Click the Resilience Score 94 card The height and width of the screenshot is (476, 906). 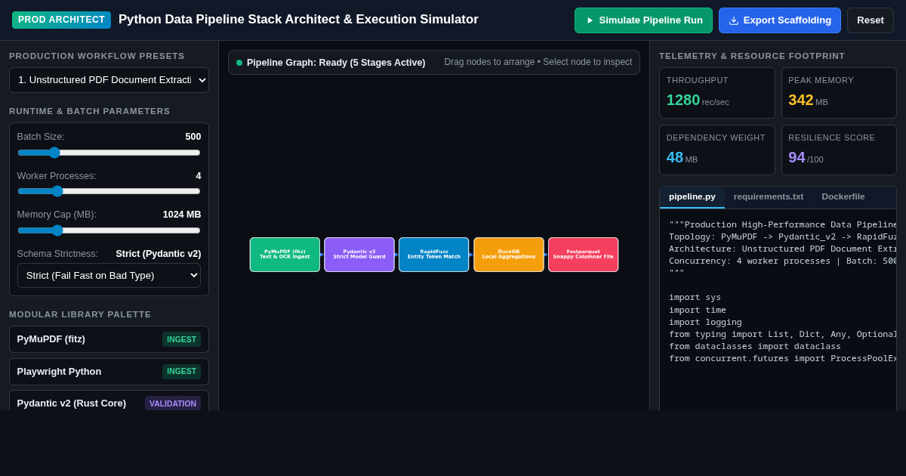click(x=839, y=150)
